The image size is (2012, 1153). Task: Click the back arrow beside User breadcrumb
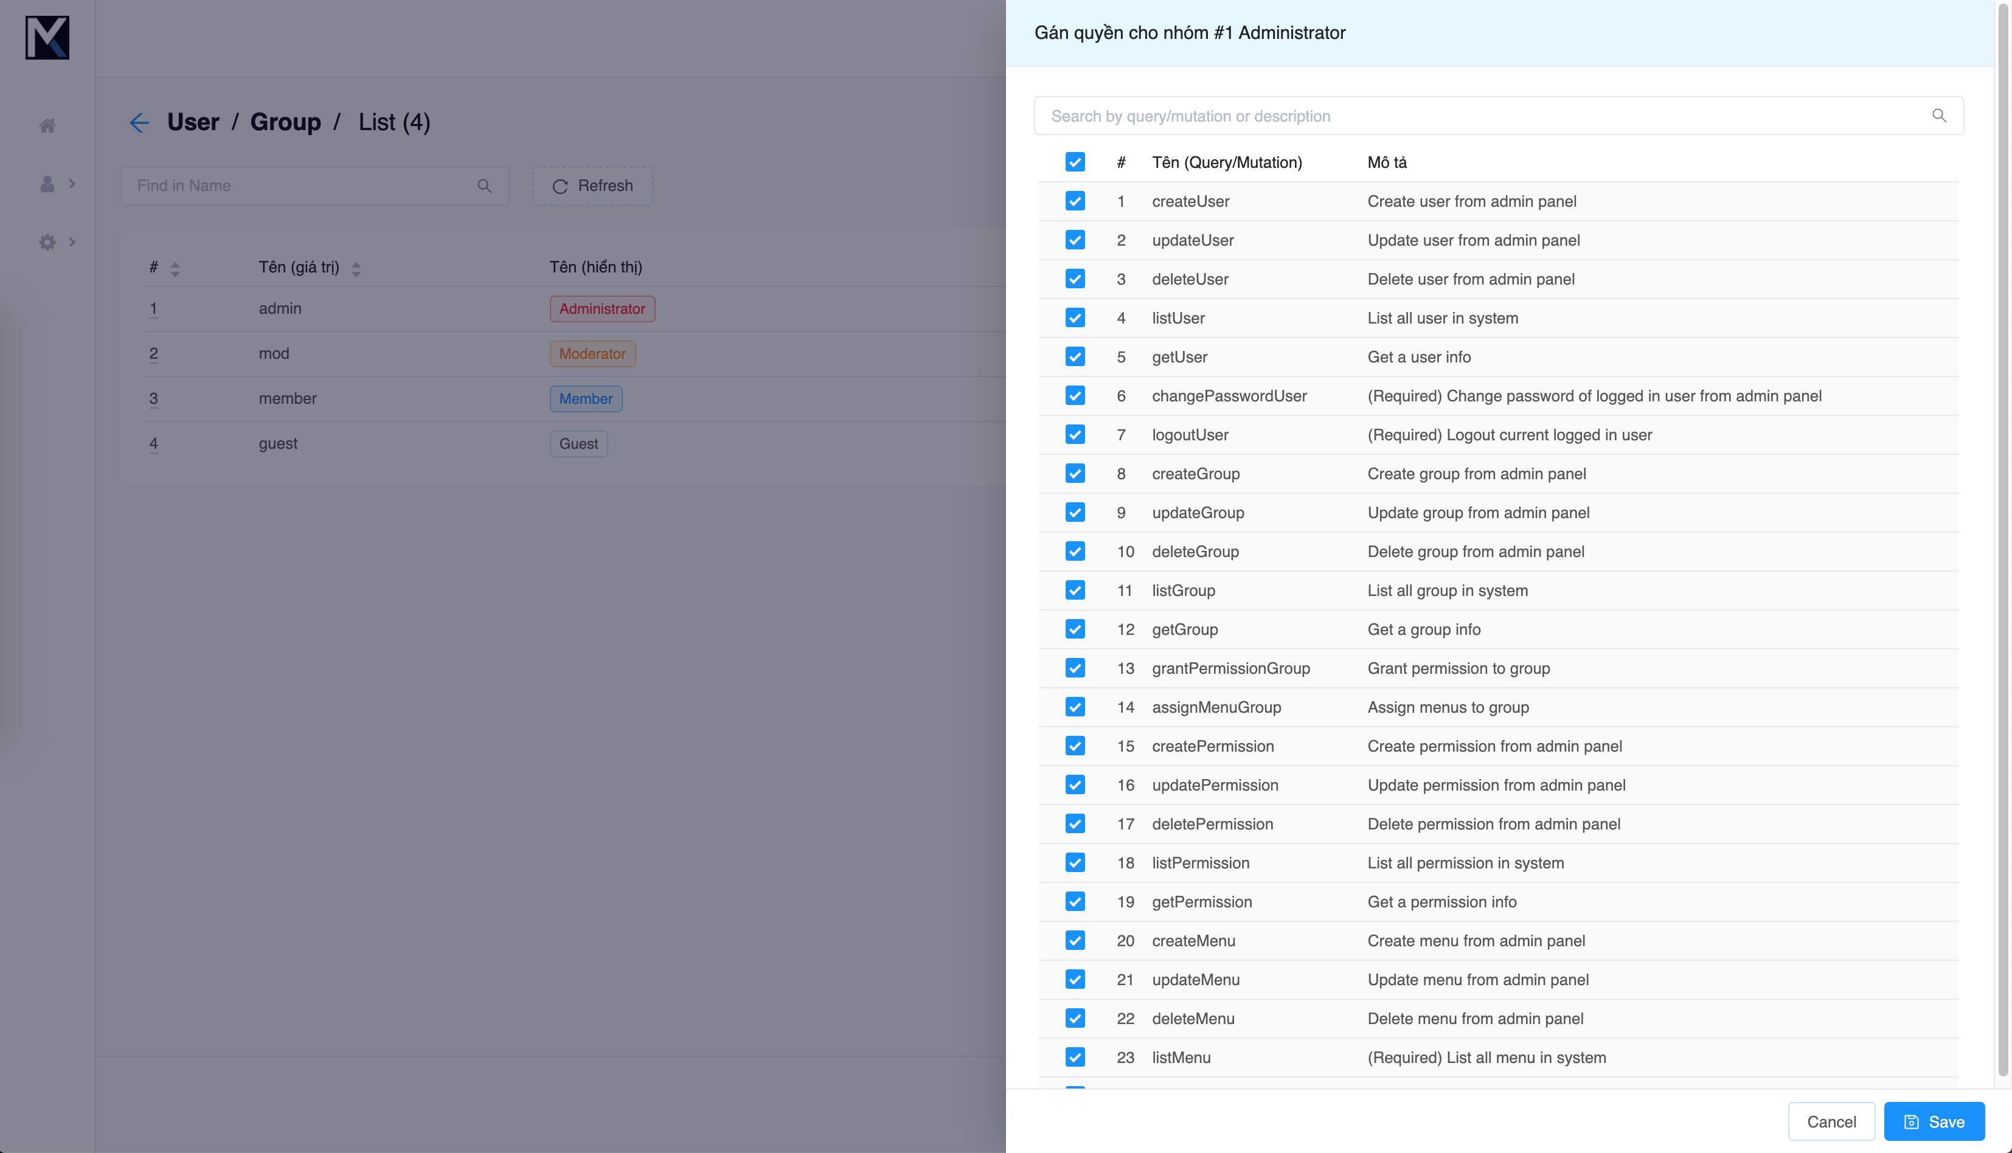pyautogui.click(x=139, y=123)
